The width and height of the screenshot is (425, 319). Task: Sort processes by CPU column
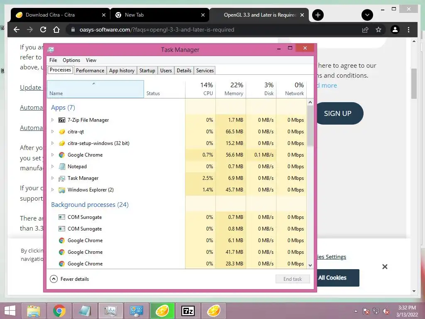coord(200,89)
